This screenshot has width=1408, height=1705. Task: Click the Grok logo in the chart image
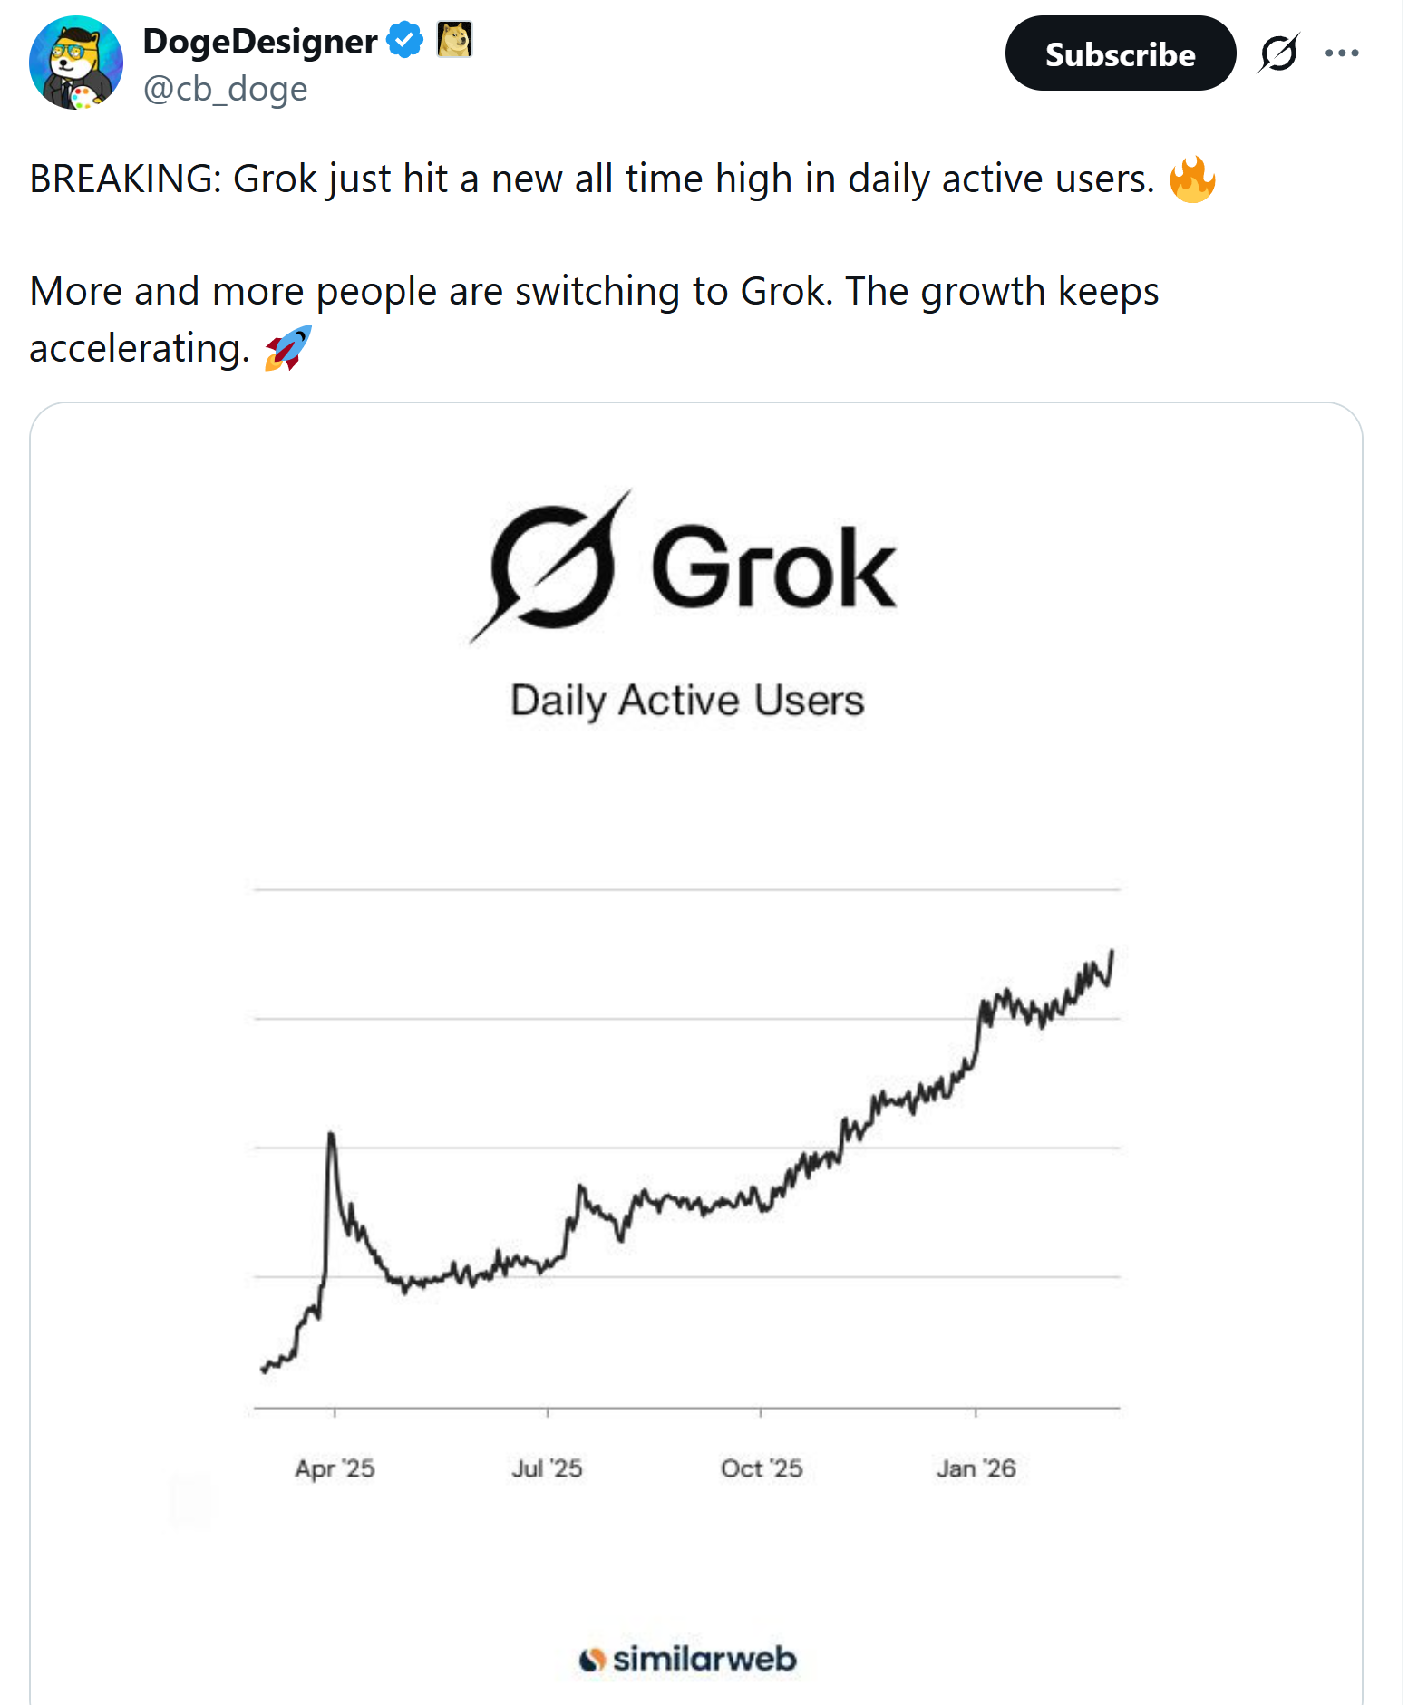[x=684, y=567]
